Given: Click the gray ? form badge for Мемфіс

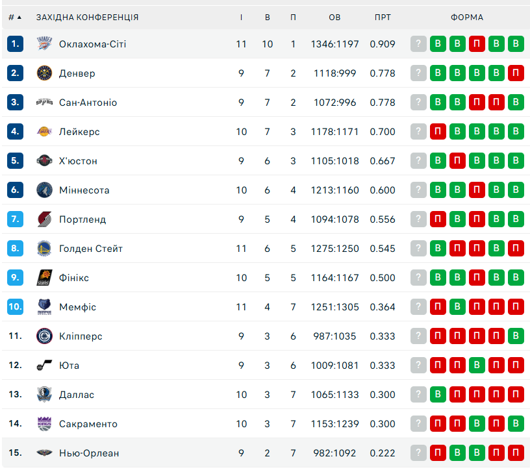Looking at the screenshot, I should (x=419, y=307).
